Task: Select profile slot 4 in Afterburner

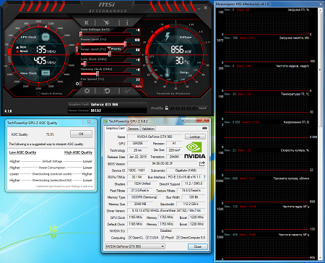Action: (x=189, y=108)
